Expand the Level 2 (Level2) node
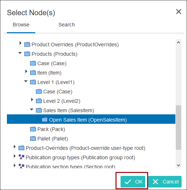The image size is (187, 190). click(x=32, y=100)
